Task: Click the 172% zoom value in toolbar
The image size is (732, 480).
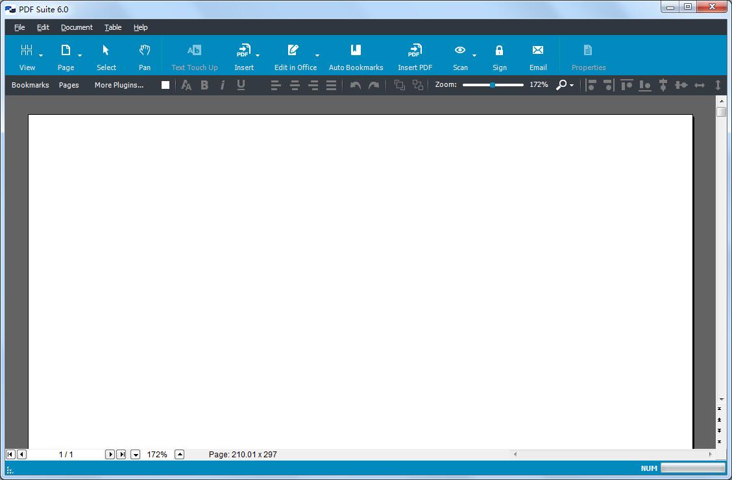Action: (539, 84)
